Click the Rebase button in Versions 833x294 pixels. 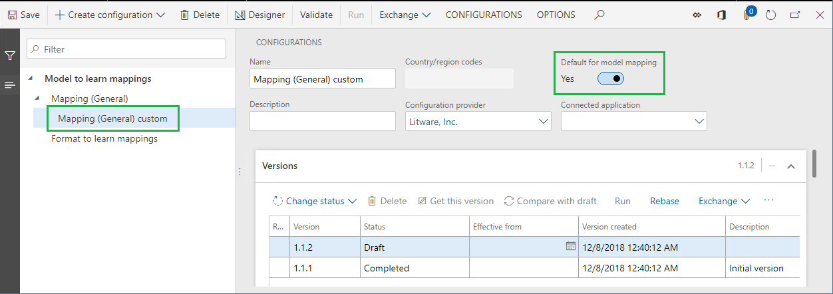pos(665,201)
